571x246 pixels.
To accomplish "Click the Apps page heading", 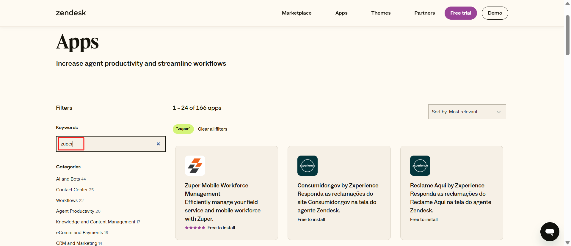I will [x=77, y=43].
